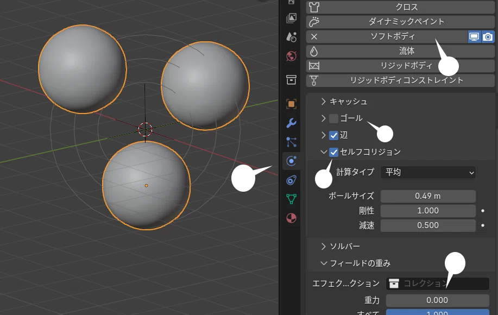Toggle soft body render camera icon
498x315 pixels.
488,36
